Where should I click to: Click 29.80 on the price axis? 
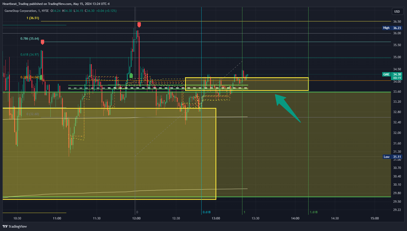[x=397, y=193]
